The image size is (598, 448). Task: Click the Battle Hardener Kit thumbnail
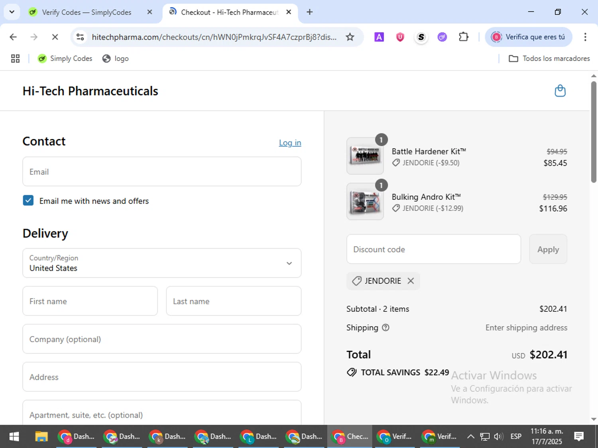point(365,156)
